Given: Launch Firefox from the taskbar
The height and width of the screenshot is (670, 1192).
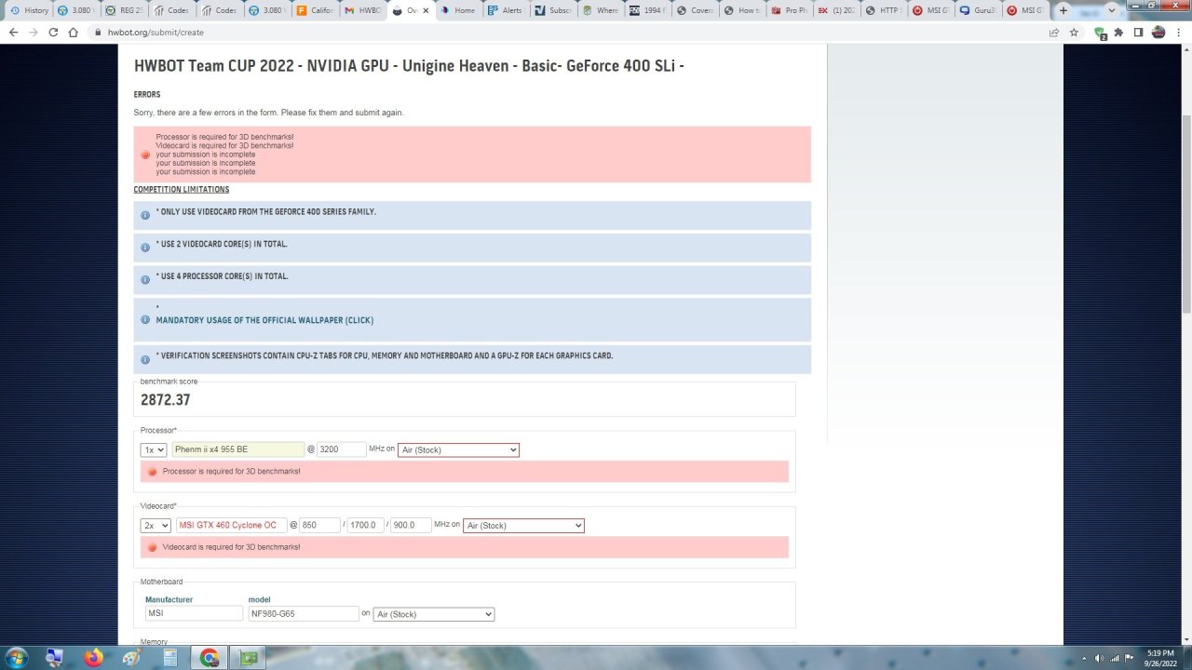Looking at the screenshot, I should tap(93, 658).
